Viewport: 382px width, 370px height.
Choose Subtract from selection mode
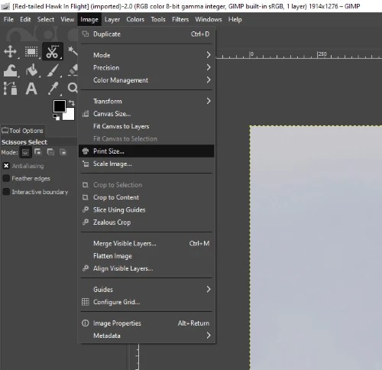click(50, 152)
